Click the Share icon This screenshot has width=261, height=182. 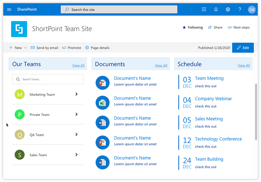point(210,27)
